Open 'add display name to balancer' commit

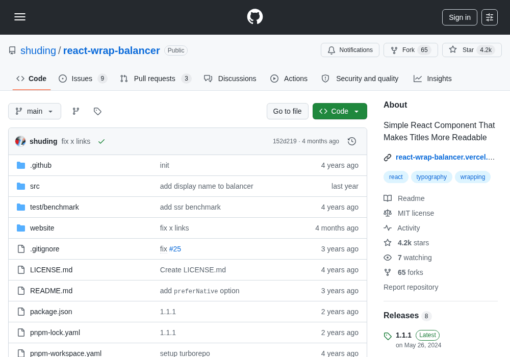[207, 186]
